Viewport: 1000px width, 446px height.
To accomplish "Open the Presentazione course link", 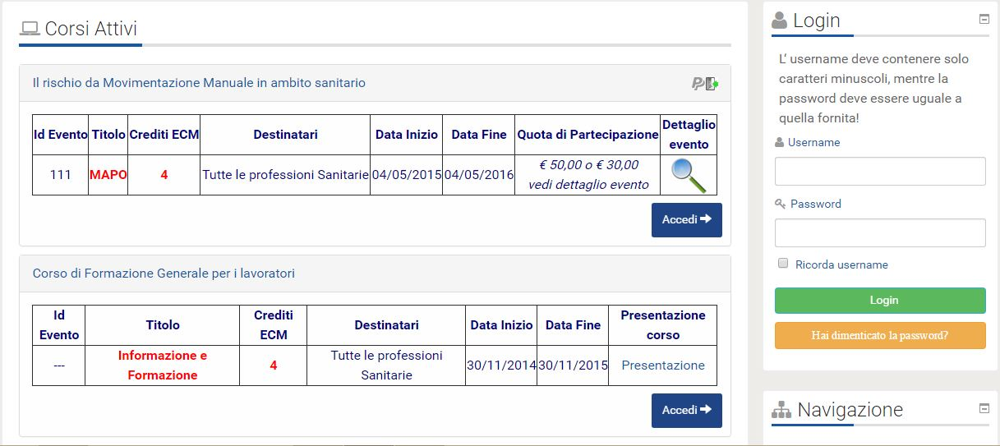I will point(663,366).
